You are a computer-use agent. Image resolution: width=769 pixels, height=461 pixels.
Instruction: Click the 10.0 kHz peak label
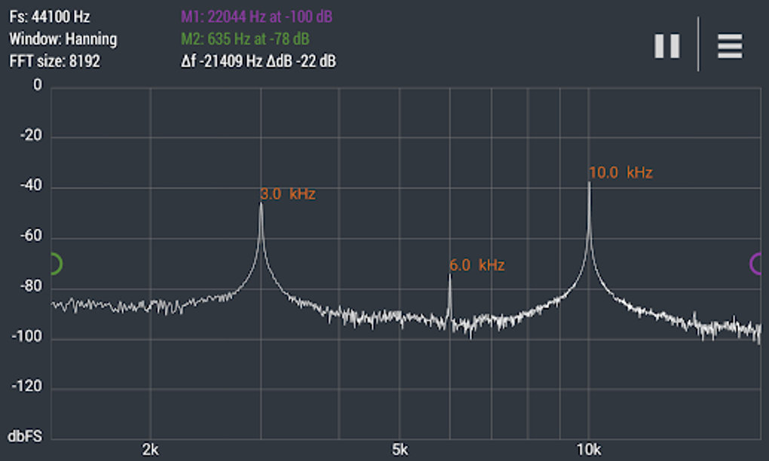click(623, 172)
